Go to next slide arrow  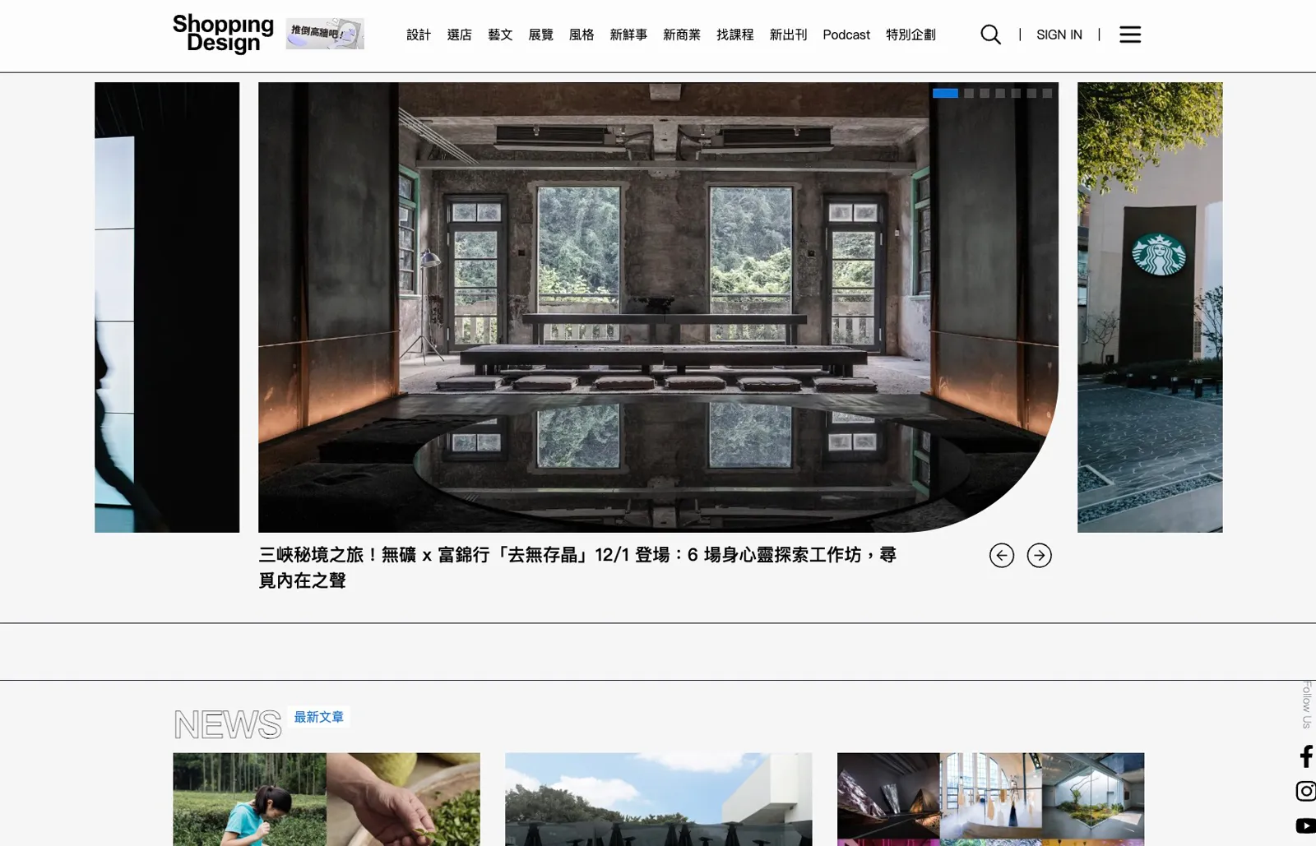[1040, 556]
